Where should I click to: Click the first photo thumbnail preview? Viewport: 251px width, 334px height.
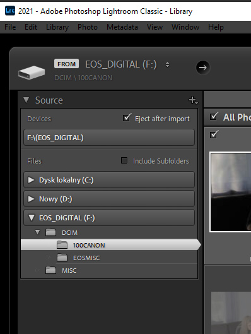[x=231, y=192]
